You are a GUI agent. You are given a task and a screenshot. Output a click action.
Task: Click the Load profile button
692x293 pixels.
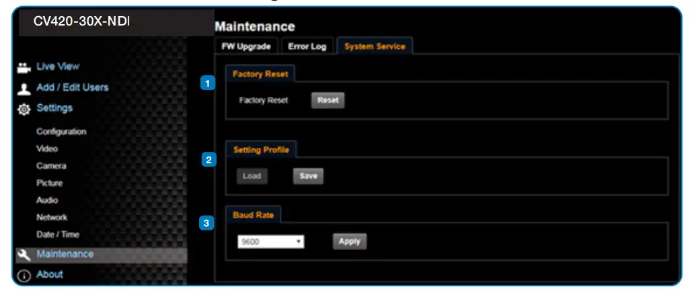click(252, 176)
